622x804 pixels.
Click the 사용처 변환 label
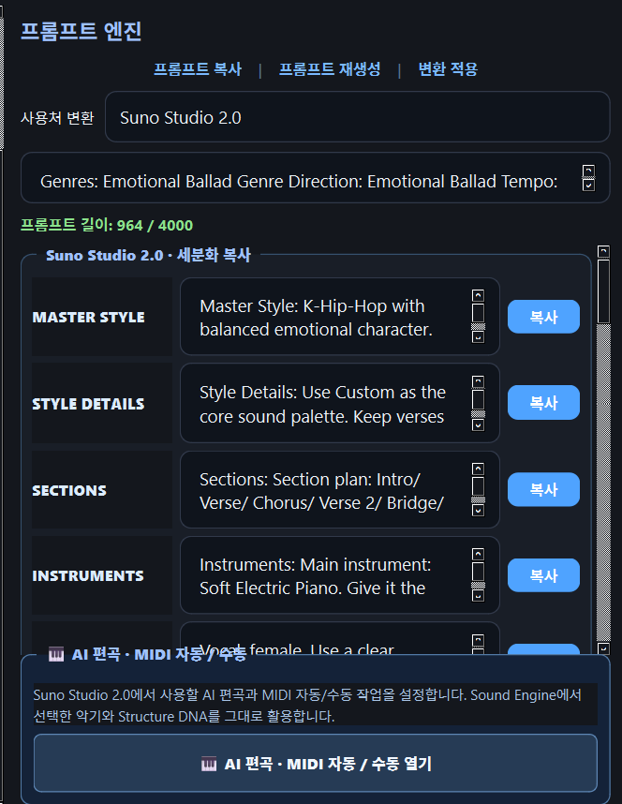(57, 118)
